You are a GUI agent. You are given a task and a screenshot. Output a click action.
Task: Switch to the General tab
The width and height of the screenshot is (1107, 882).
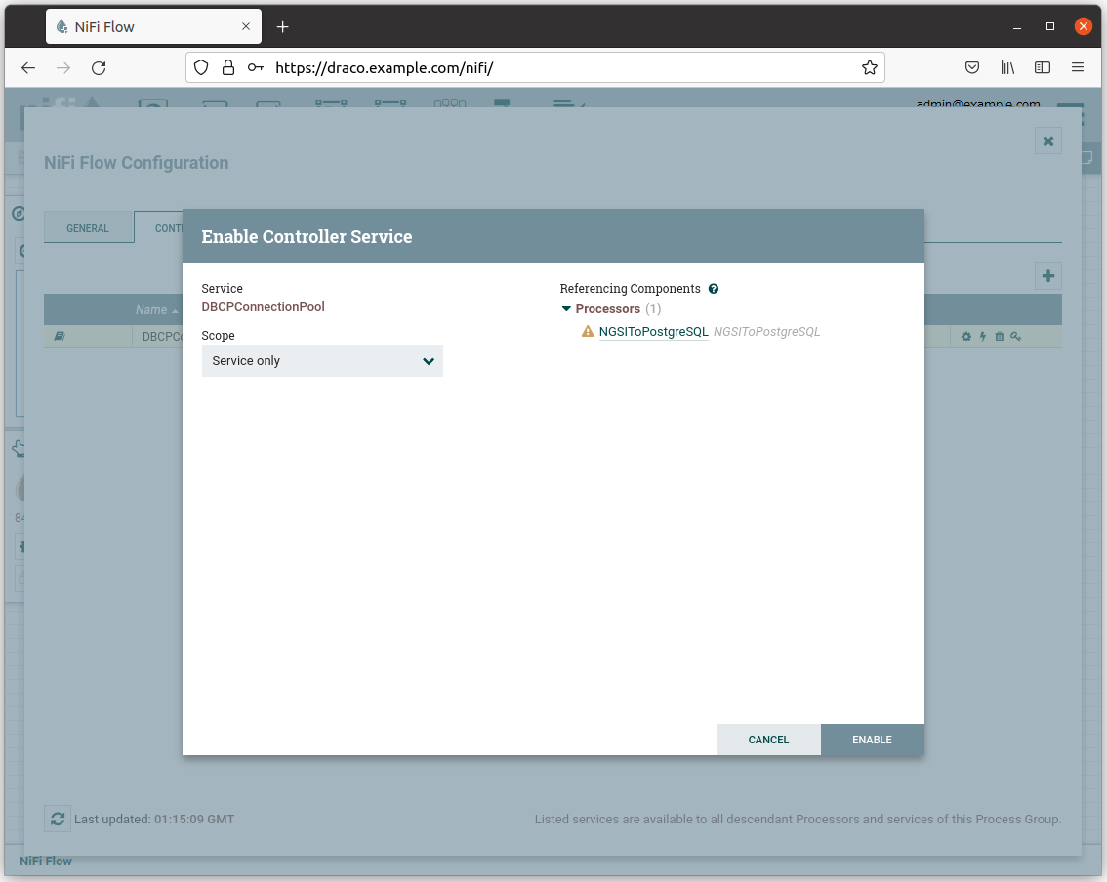pyautogui.click(x=88, y=228)
